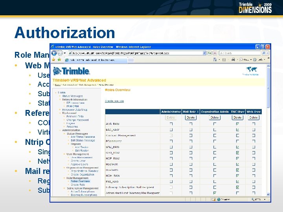Image resolution: width=283 pixels, height=212 pixels.
Task: Open Expiring Subscriptions in tree
Action: click(84, 195)
